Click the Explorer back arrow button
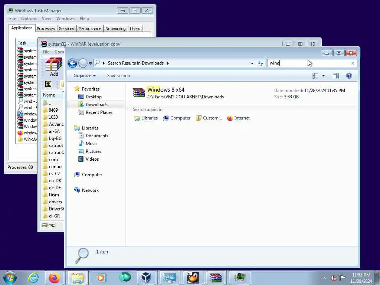The width and height of the screenshot is (380, 285). click(72, 63)
